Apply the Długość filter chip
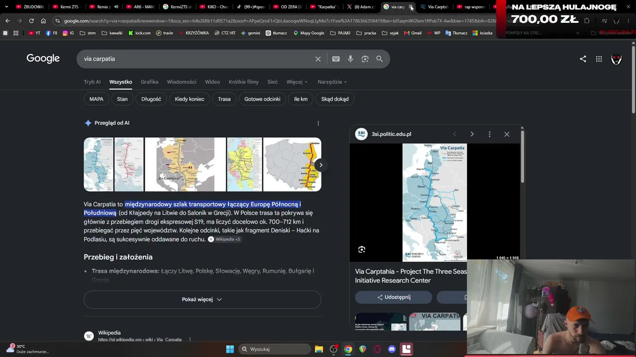The width and height of the screenshot is (636, 357). tap(151, 99)
